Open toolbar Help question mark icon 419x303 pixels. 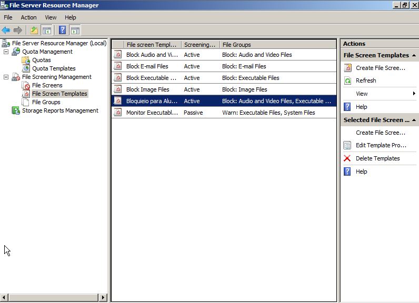click(62, 30)
